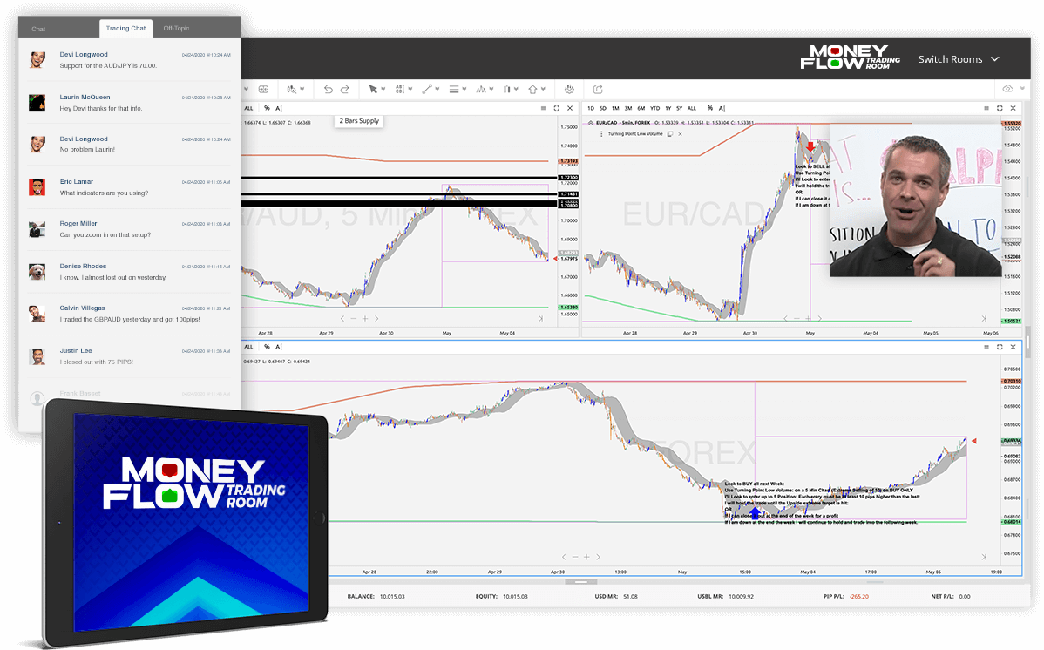Screen dimensions: 1044x650
Task: Expand the bar style dropdown arrow
Action: tap(517, 89)
